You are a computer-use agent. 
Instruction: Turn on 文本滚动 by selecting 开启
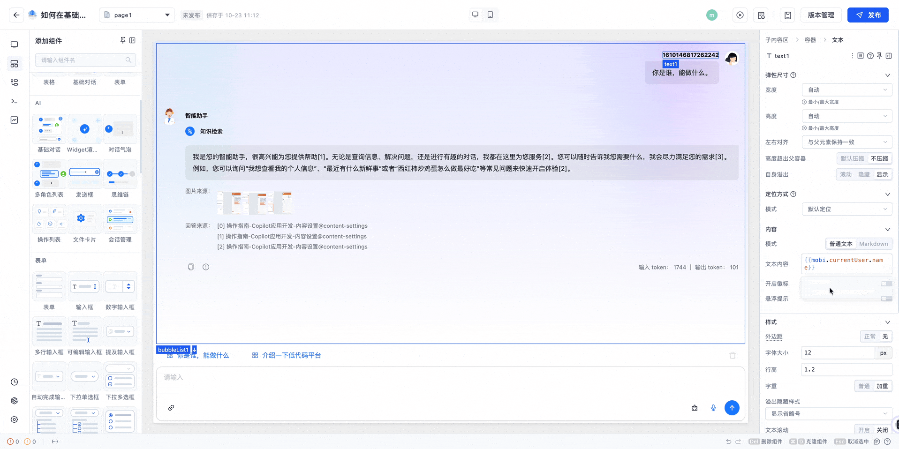tap(864, 430)
